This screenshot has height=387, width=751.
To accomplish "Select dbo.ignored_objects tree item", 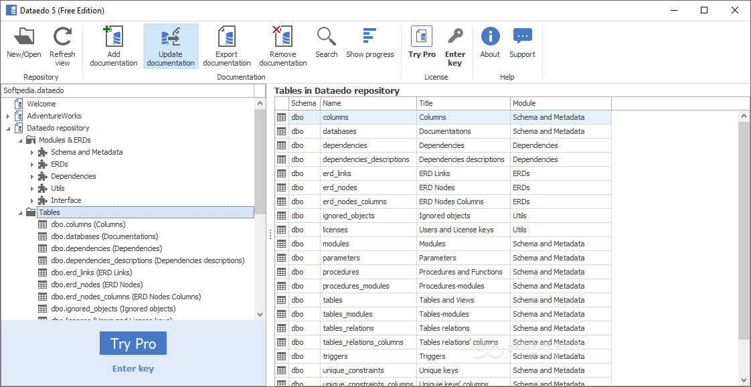I will pos(113,309).
